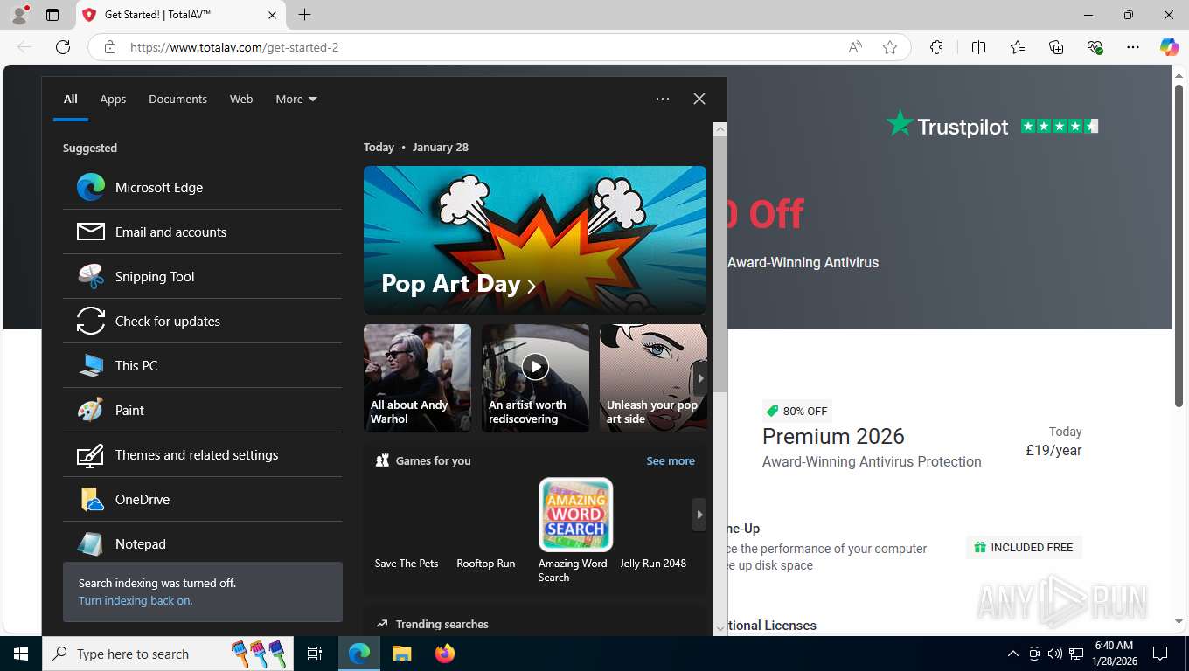Open notification center icon

pos(1160,654)
